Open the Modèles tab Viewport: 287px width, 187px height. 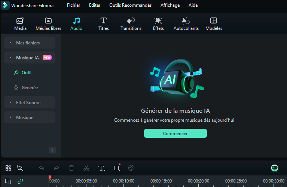coord(214,24)
